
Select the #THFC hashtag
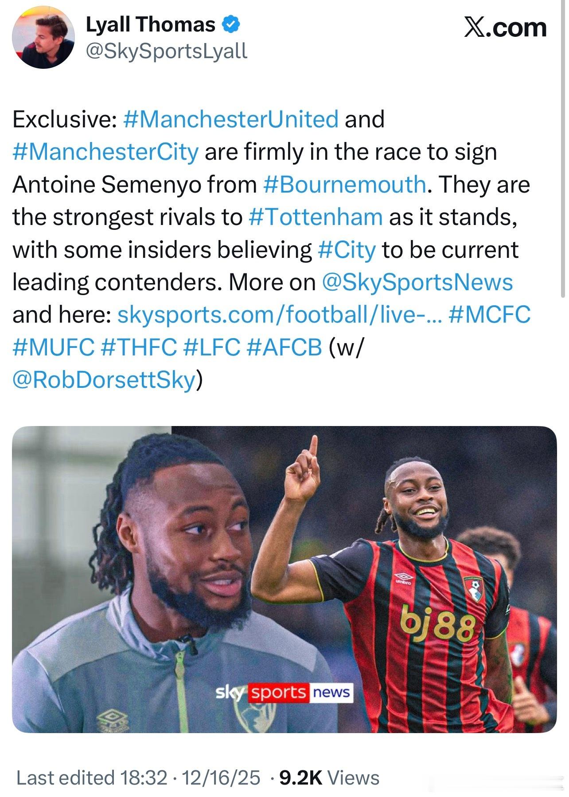point(139,347)
